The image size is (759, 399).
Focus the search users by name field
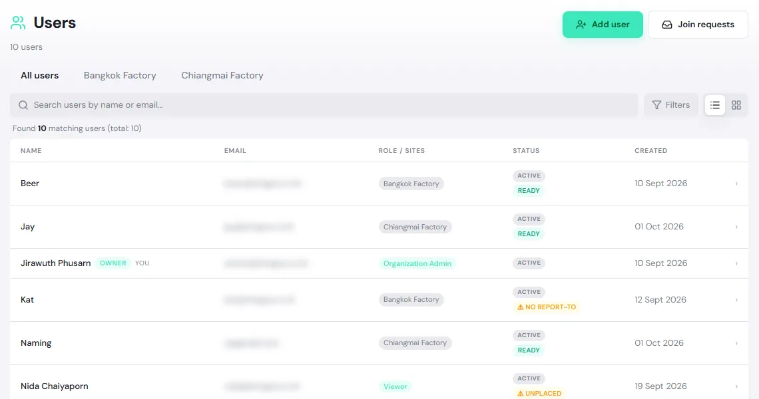click(324, 105)
